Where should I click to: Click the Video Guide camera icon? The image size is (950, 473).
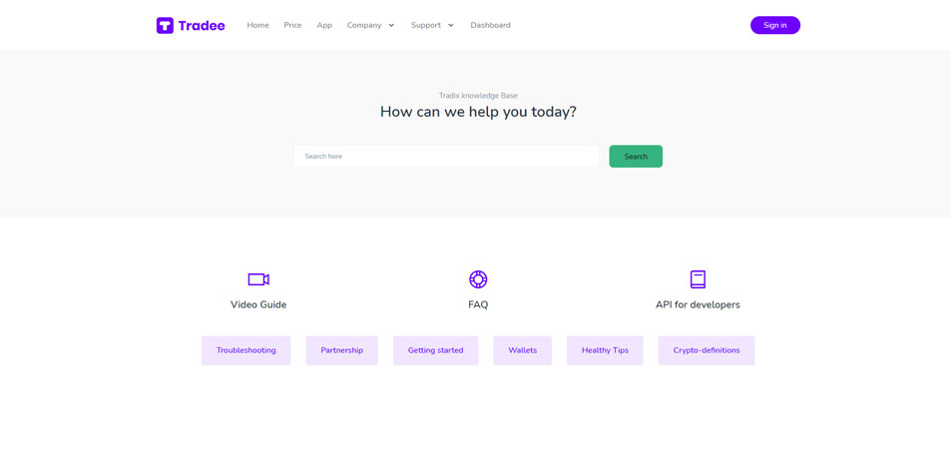[258, 279]
